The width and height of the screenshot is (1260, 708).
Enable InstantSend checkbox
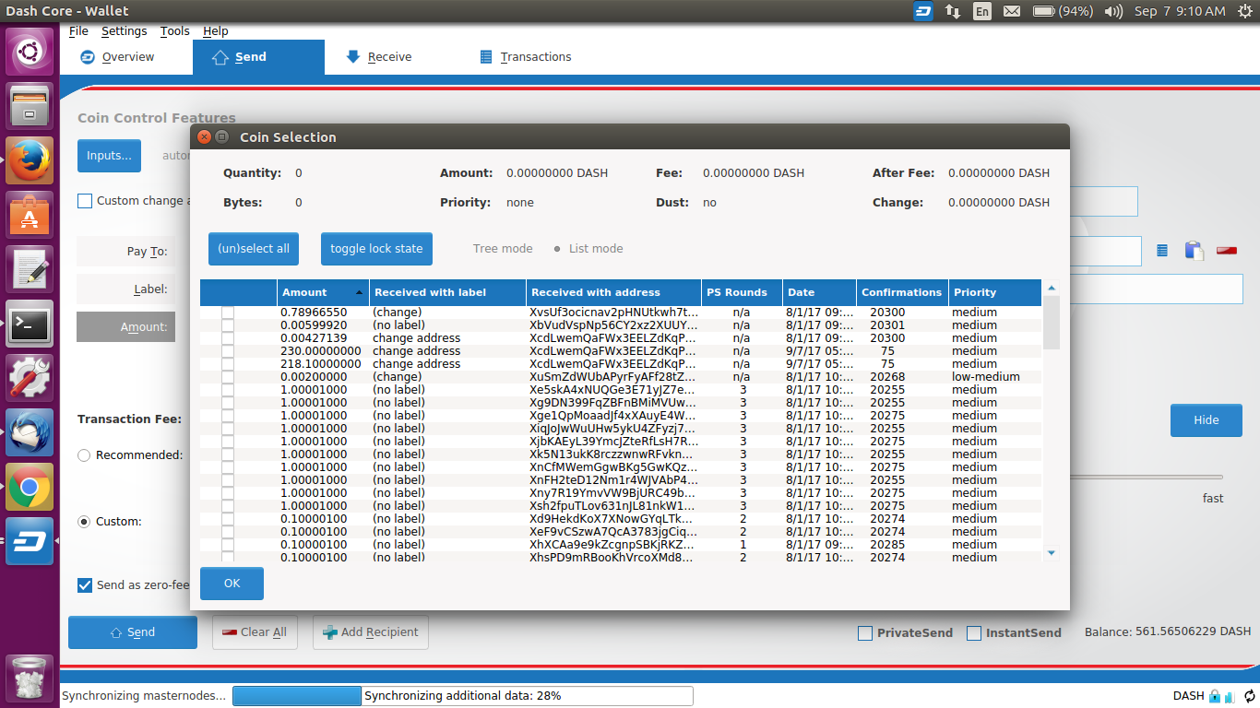click(974, 633)
